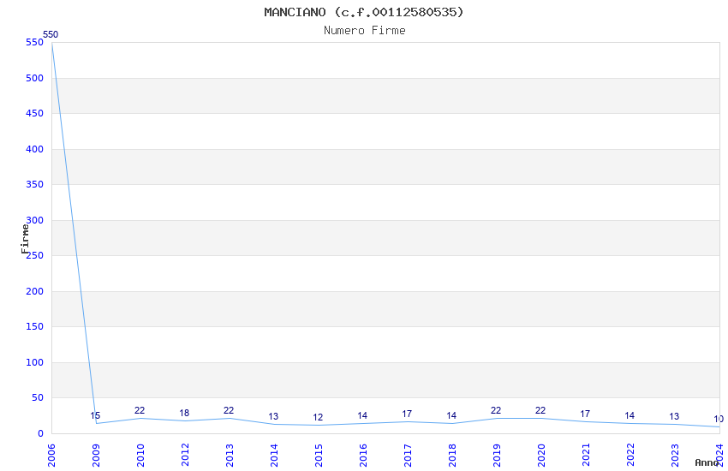Click the x-axis year label 2021

pos(587,455)
